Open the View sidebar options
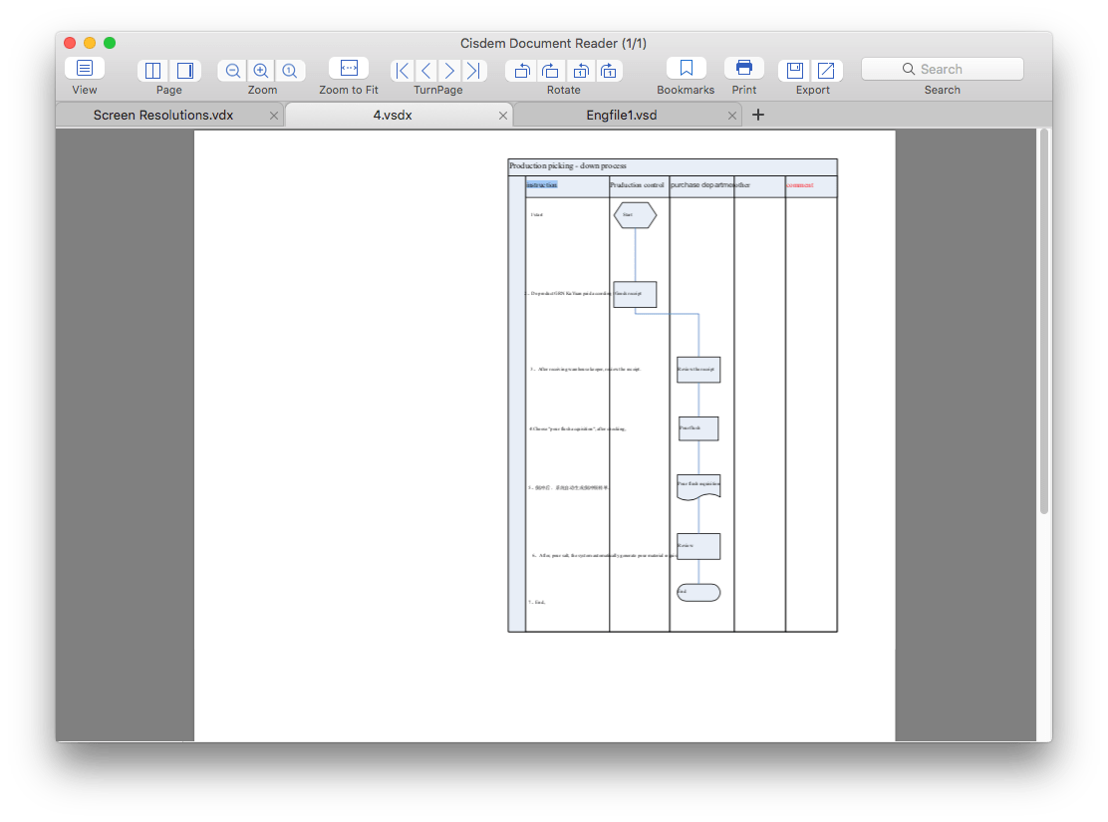The height and width of the screenshot is (822, 1108). (x=85, y=69)
